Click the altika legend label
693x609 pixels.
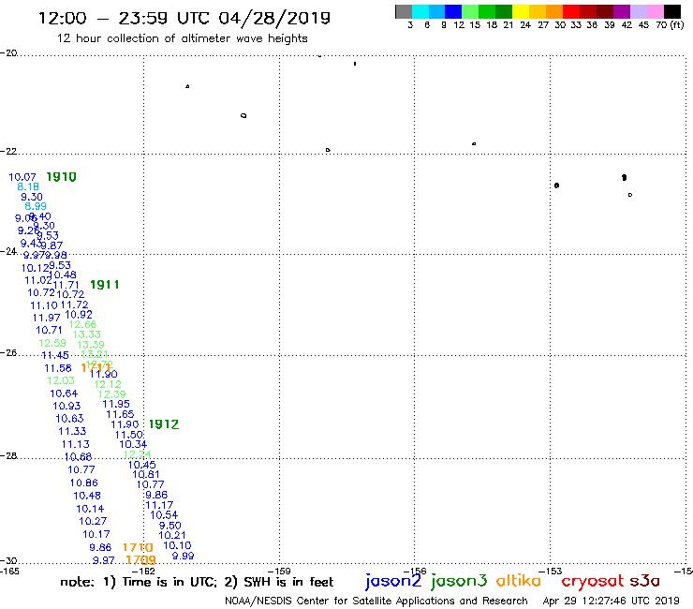(519, 581)
